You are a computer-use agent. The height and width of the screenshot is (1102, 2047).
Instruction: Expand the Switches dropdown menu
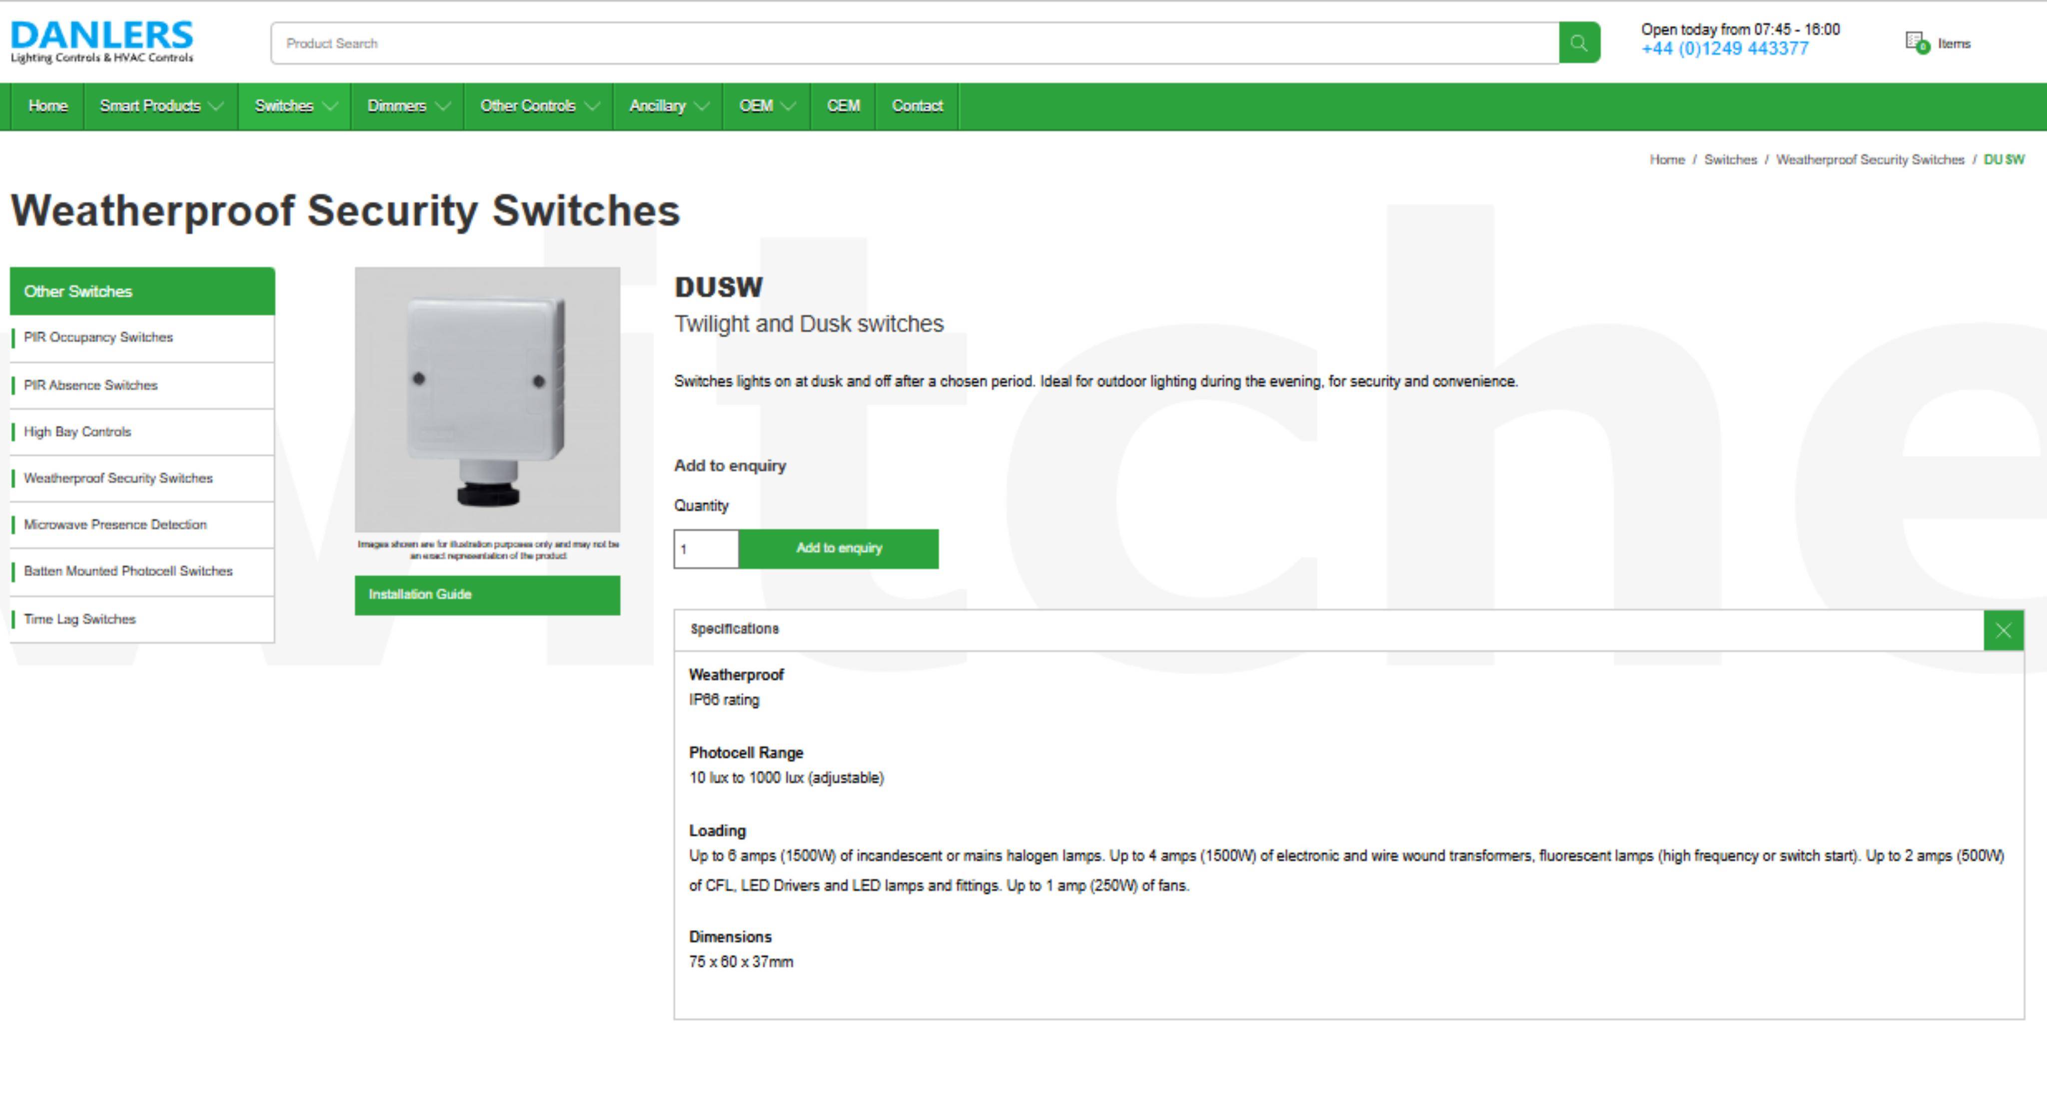pyautogui.click(x=295, y=106)
